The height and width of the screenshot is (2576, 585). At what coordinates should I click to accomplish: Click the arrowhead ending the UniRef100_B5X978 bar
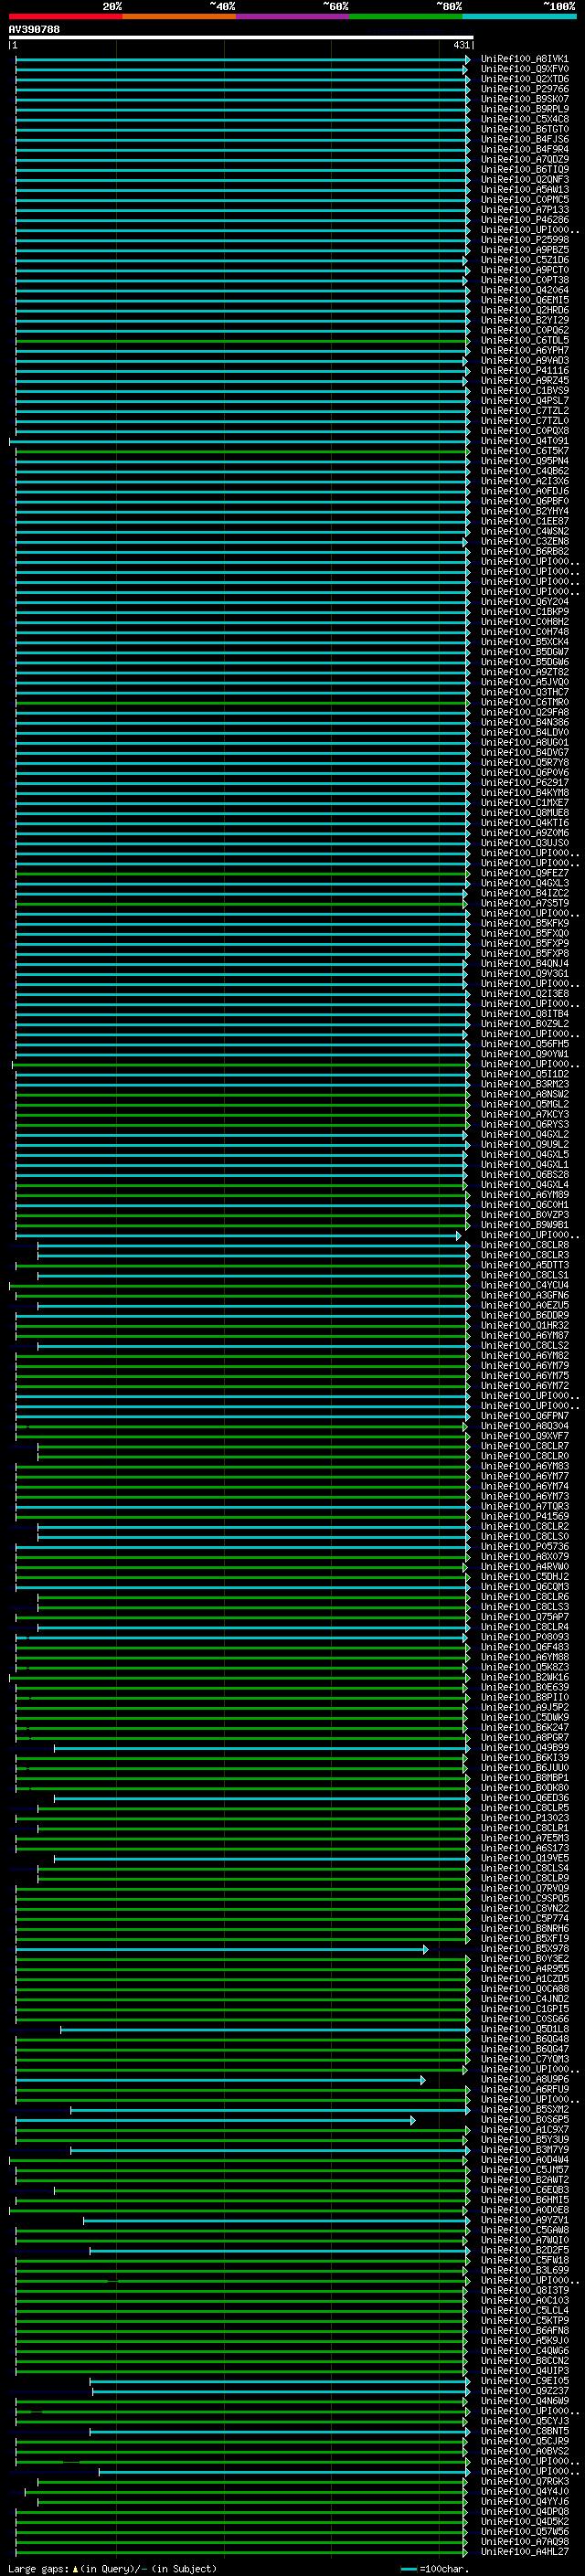[425, 1949]
